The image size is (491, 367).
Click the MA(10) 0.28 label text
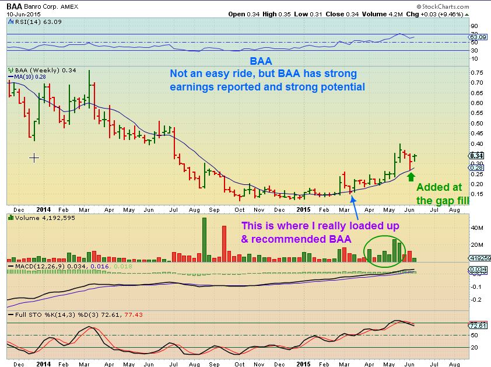[x=30, y=77]
